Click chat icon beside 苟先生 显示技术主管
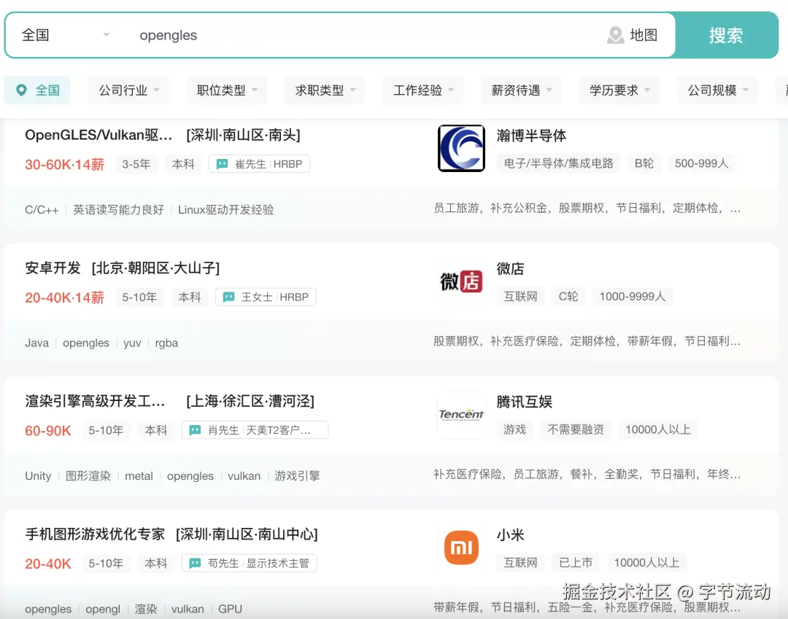Image resolution: width=788 pixels, height=619 pixels. point(194,563)
